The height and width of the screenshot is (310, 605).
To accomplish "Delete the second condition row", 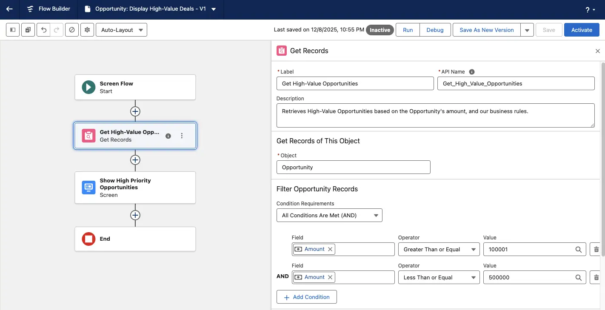I will [596, 277].
